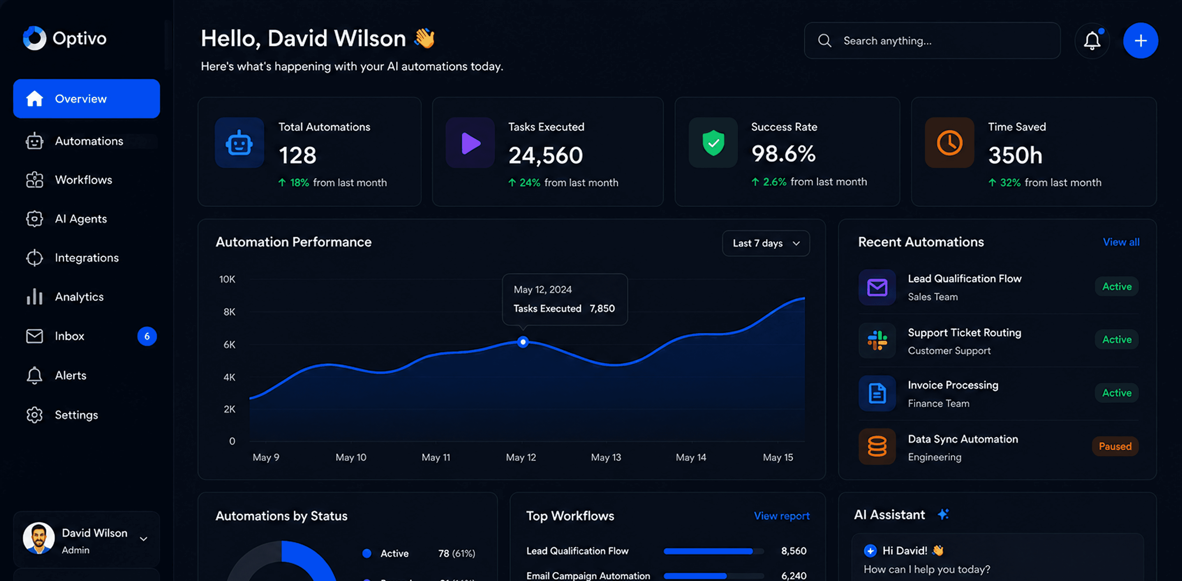This screenshot has height=581, width=1182.
Task: Click the AI Assistant sparkle icon
Action: [943, 514]
